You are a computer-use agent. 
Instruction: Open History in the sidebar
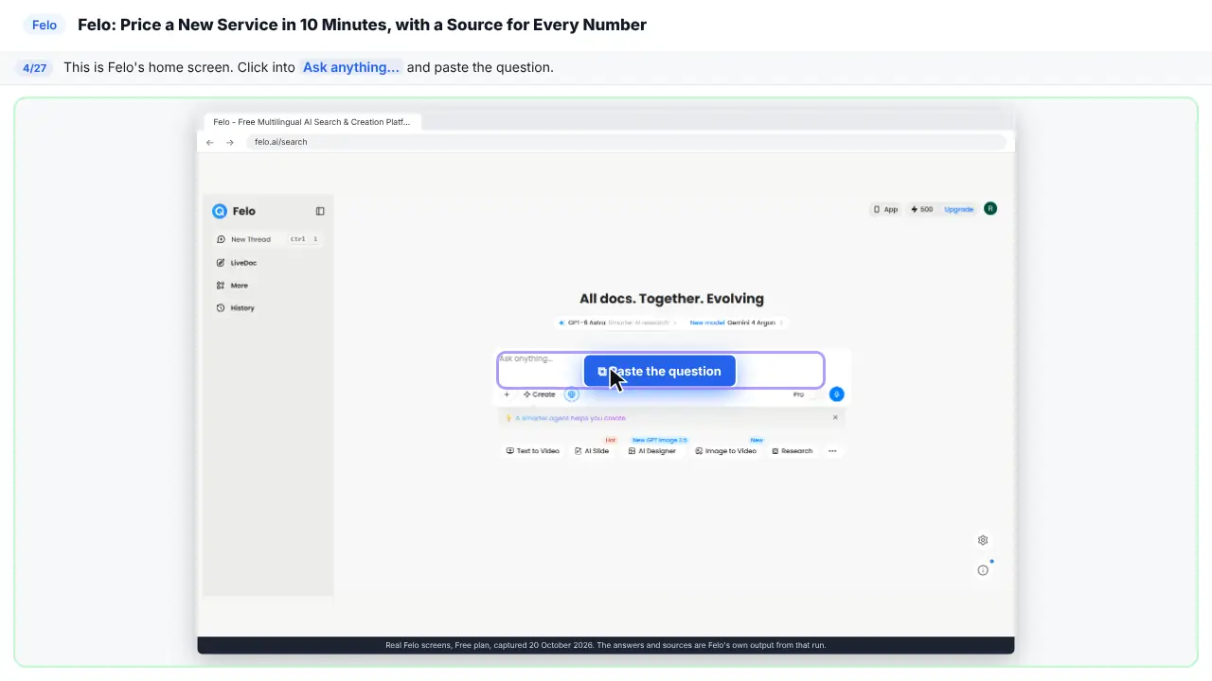(236, 308)
